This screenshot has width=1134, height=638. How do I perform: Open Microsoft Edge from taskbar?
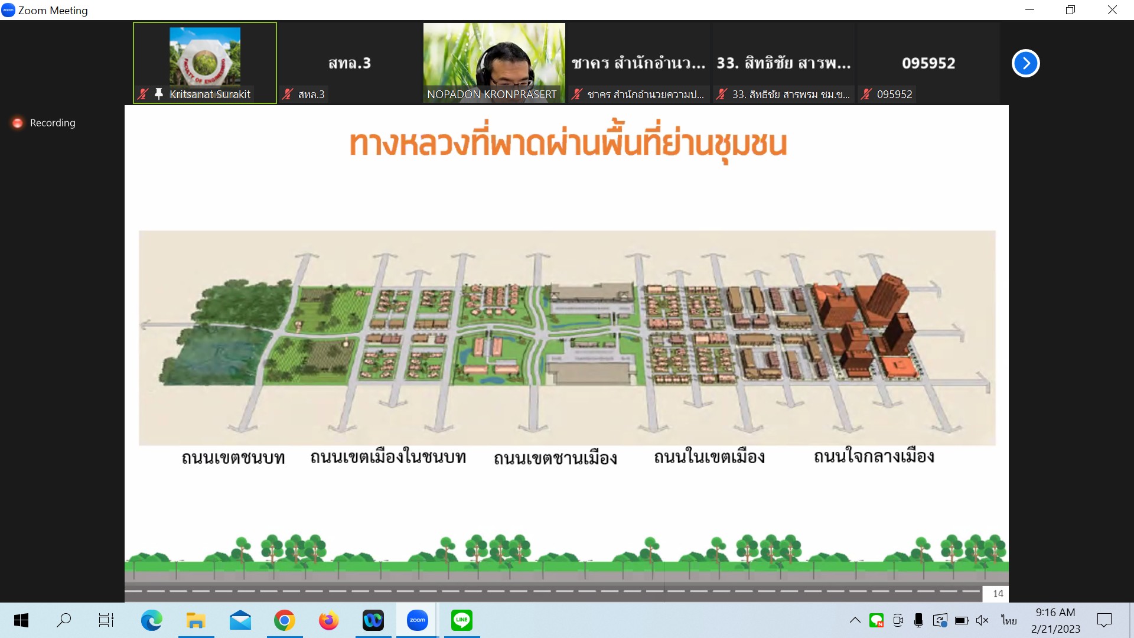(151, 620)
